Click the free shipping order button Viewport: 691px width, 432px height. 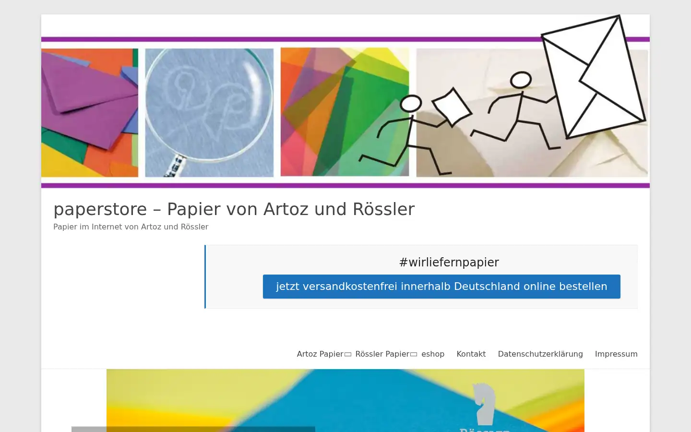click(441, 287)
